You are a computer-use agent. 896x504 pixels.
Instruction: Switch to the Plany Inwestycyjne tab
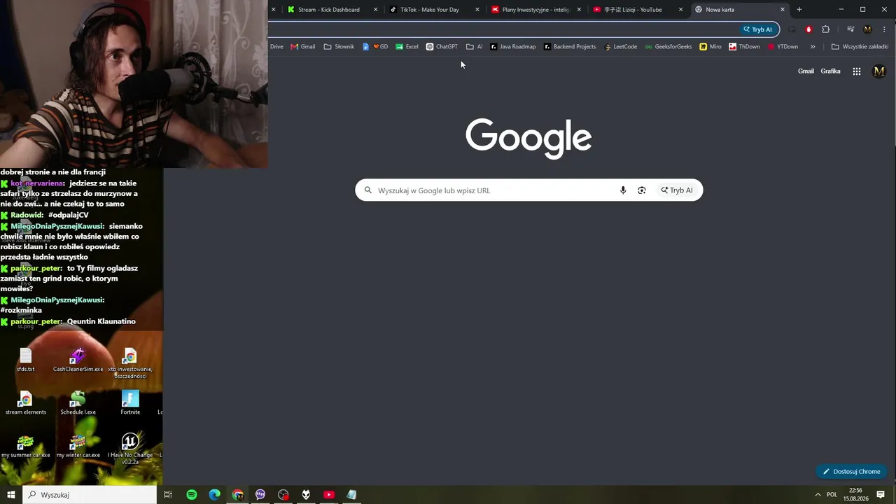(535, 10)
